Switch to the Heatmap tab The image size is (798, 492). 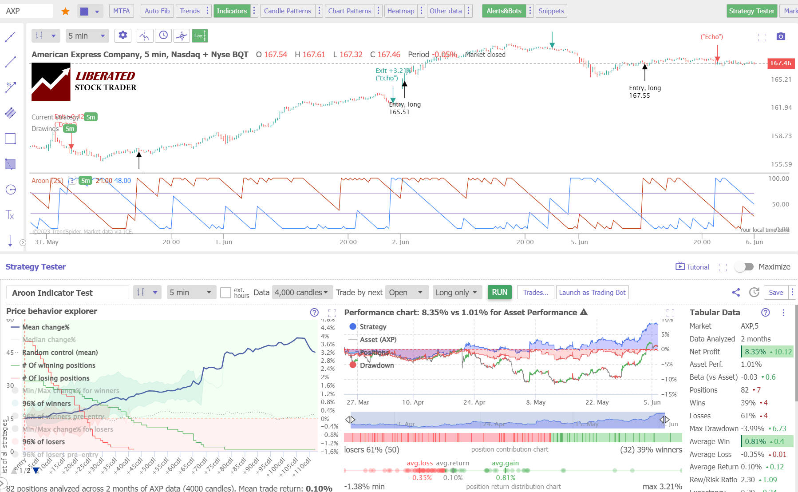(x=401, y=11)
